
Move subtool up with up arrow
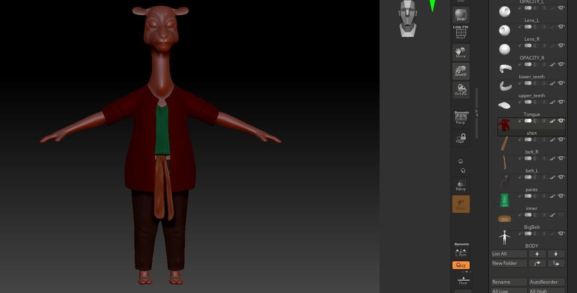[x=537, y=254]
